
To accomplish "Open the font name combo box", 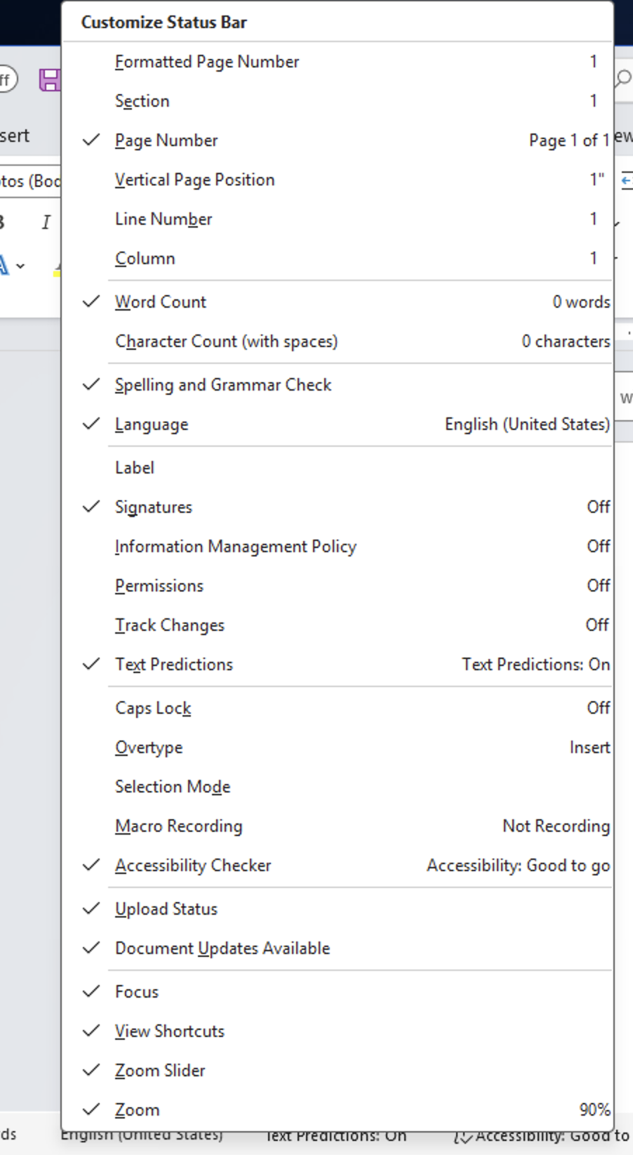I will click(x=29, y=181).
